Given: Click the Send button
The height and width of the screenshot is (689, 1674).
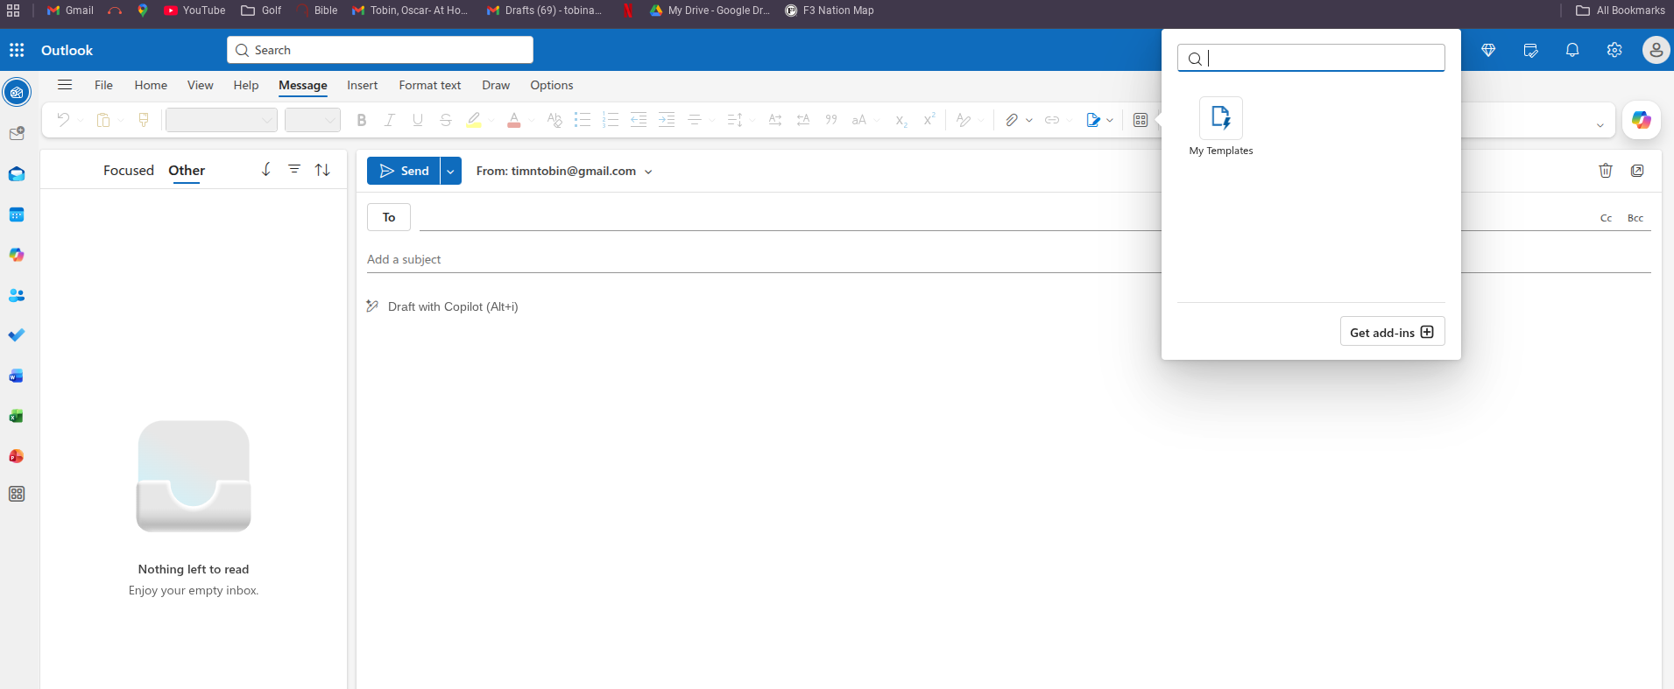Looking at the screenshot, I should pos(404,171).
